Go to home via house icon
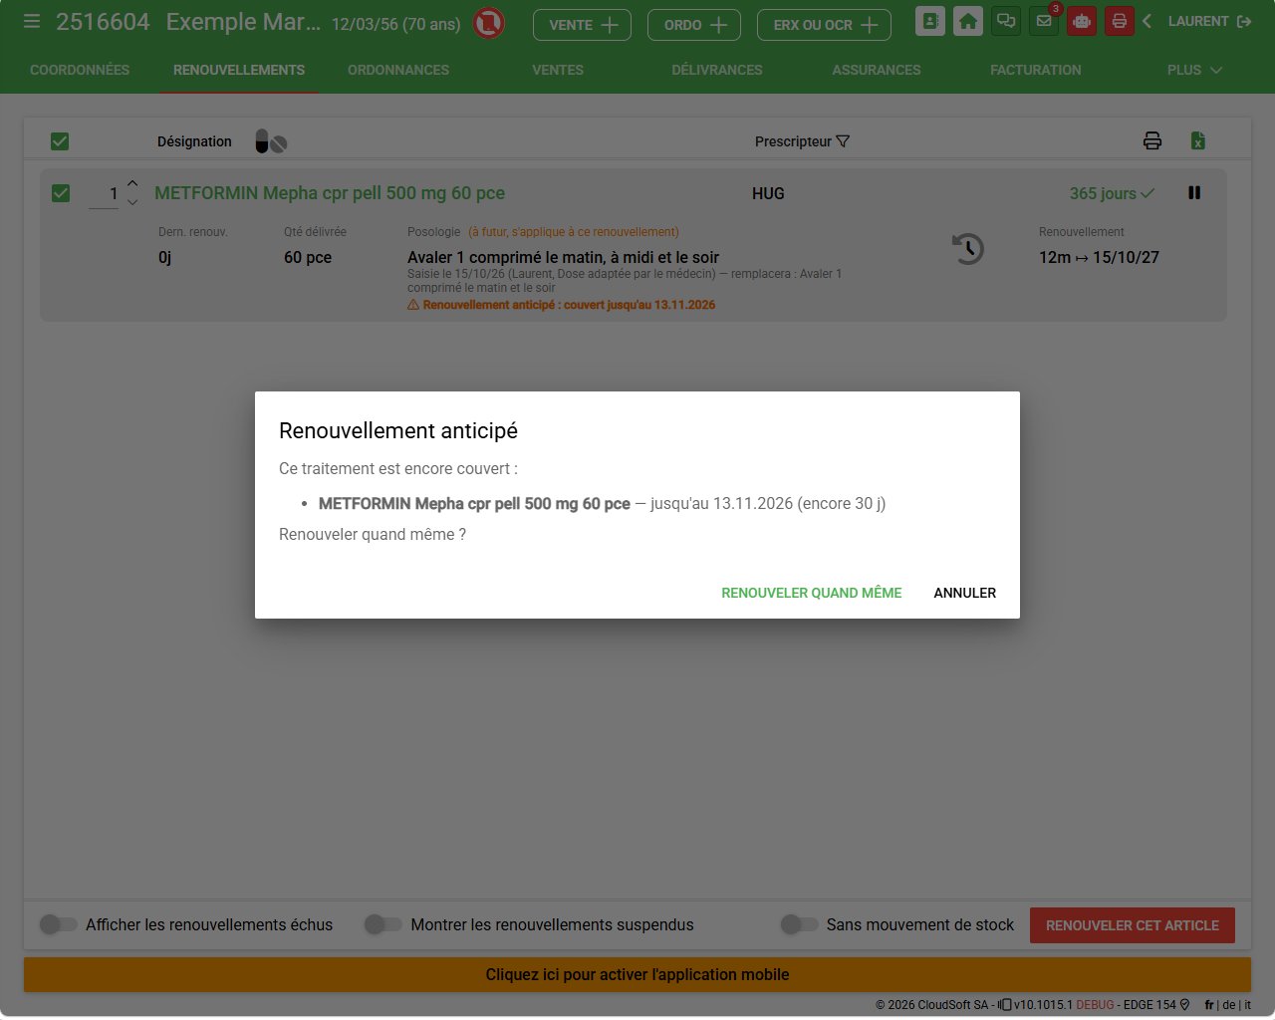 (967, 22)
